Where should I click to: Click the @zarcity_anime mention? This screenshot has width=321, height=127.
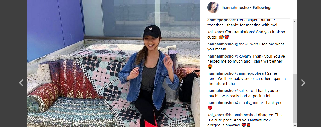click(x=249, y=103)
